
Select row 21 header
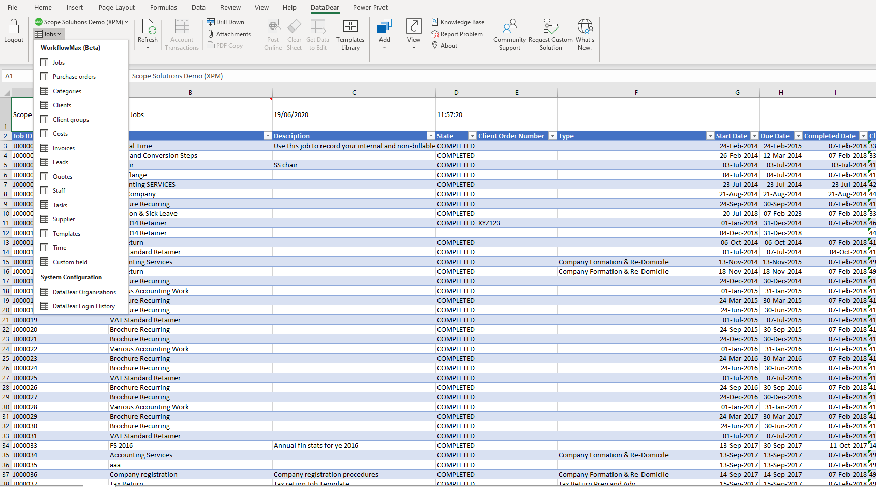(6, 320)
